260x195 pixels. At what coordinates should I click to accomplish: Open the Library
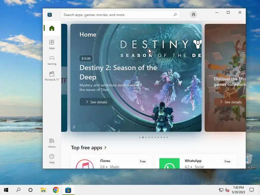point(52,143)
